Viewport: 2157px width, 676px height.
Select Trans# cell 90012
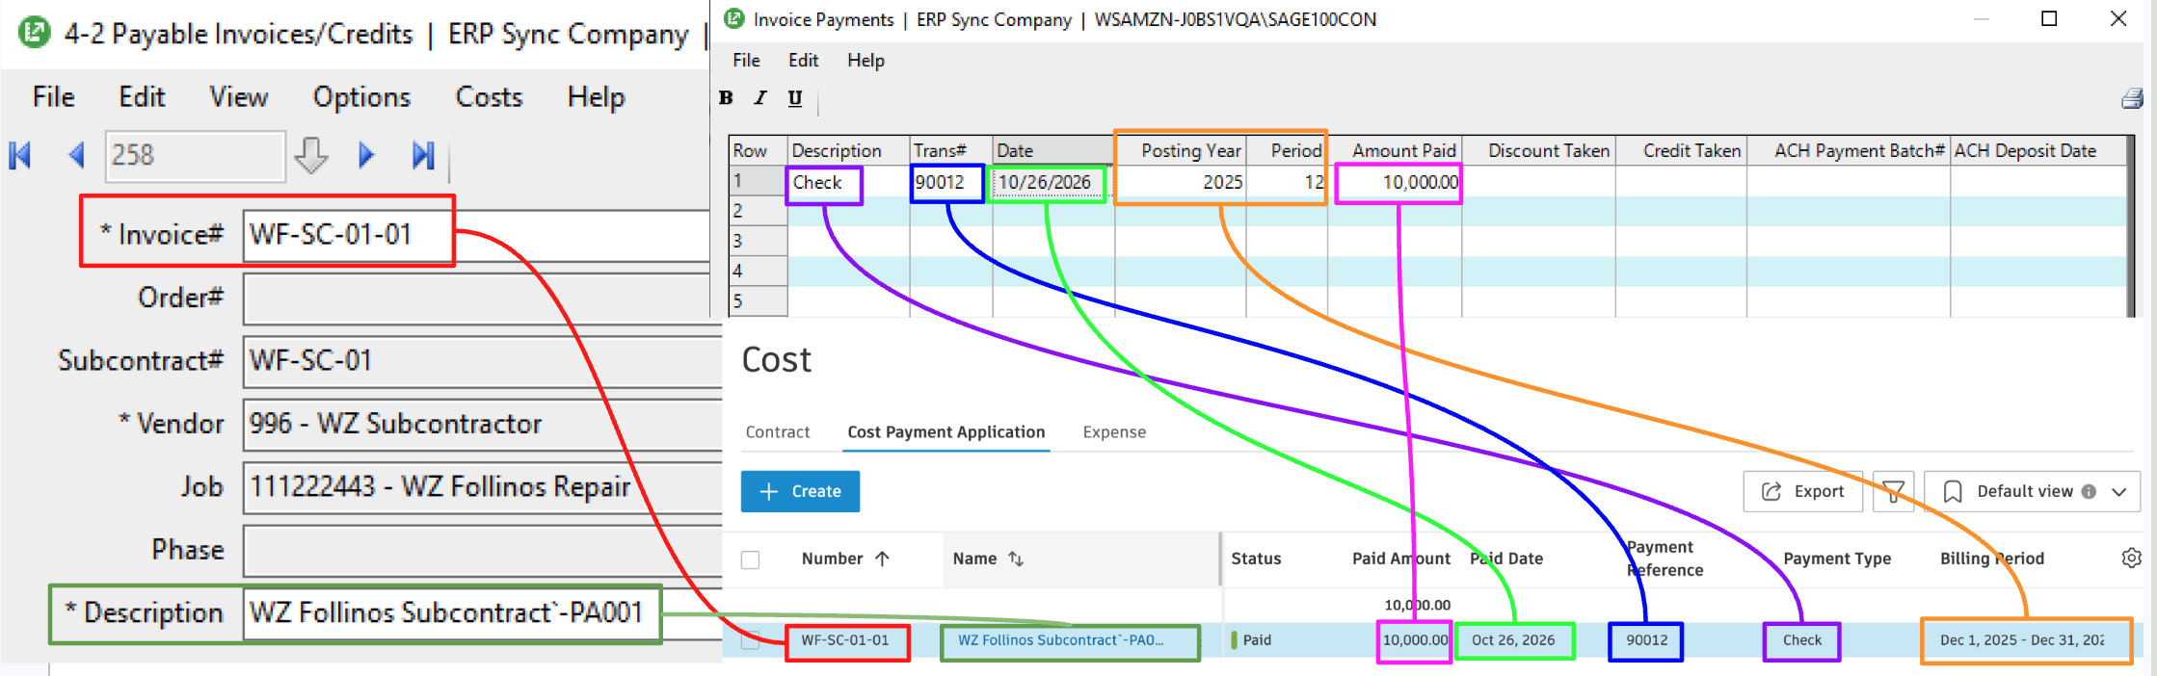click(950, 182)
